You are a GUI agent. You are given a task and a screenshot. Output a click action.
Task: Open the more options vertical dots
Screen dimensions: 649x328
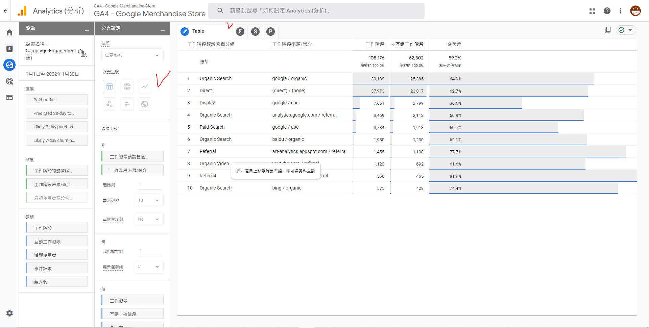[621, 11]
